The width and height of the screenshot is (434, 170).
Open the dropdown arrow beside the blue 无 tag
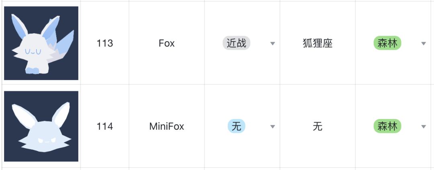click(x=272, y=127)
